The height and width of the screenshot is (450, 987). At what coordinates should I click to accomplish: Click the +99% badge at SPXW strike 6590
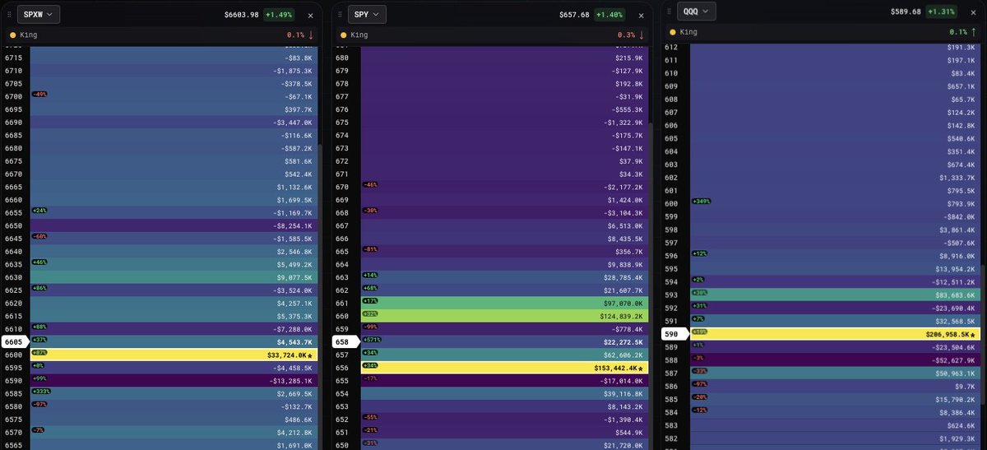click(39, 377)
